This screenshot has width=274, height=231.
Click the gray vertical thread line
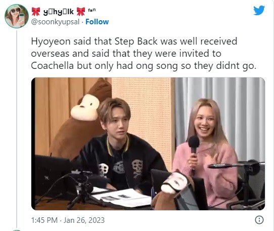click(x=17, y=129)
